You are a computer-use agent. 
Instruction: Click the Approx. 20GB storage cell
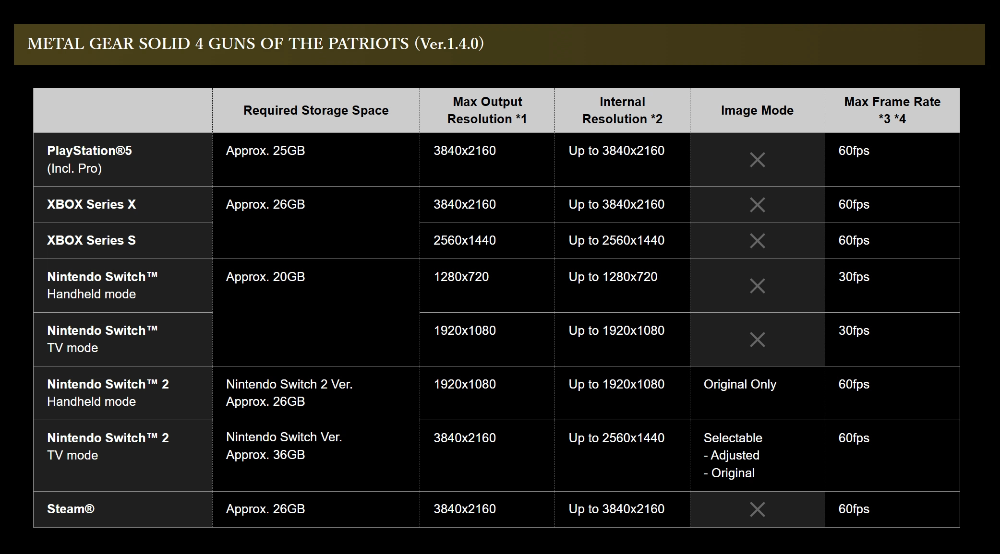click(316, 313)
